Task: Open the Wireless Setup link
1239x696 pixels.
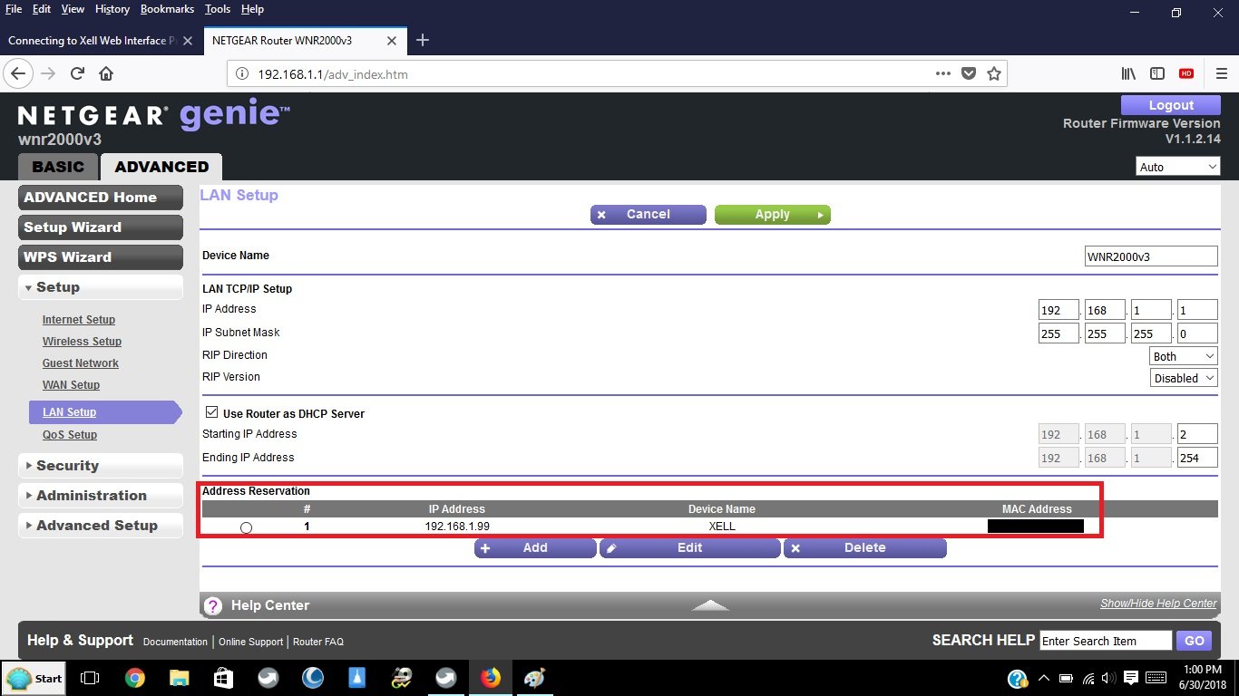Action: pyautogui.click(x=82, y=342)
